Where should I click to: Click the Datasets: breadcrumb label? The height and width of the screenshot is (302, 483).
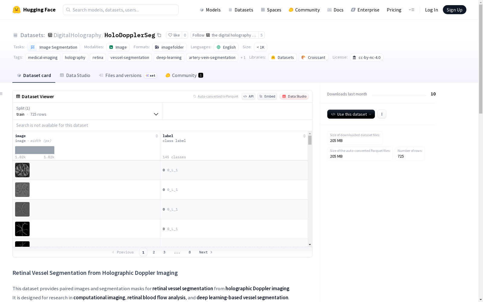[32, 35]
